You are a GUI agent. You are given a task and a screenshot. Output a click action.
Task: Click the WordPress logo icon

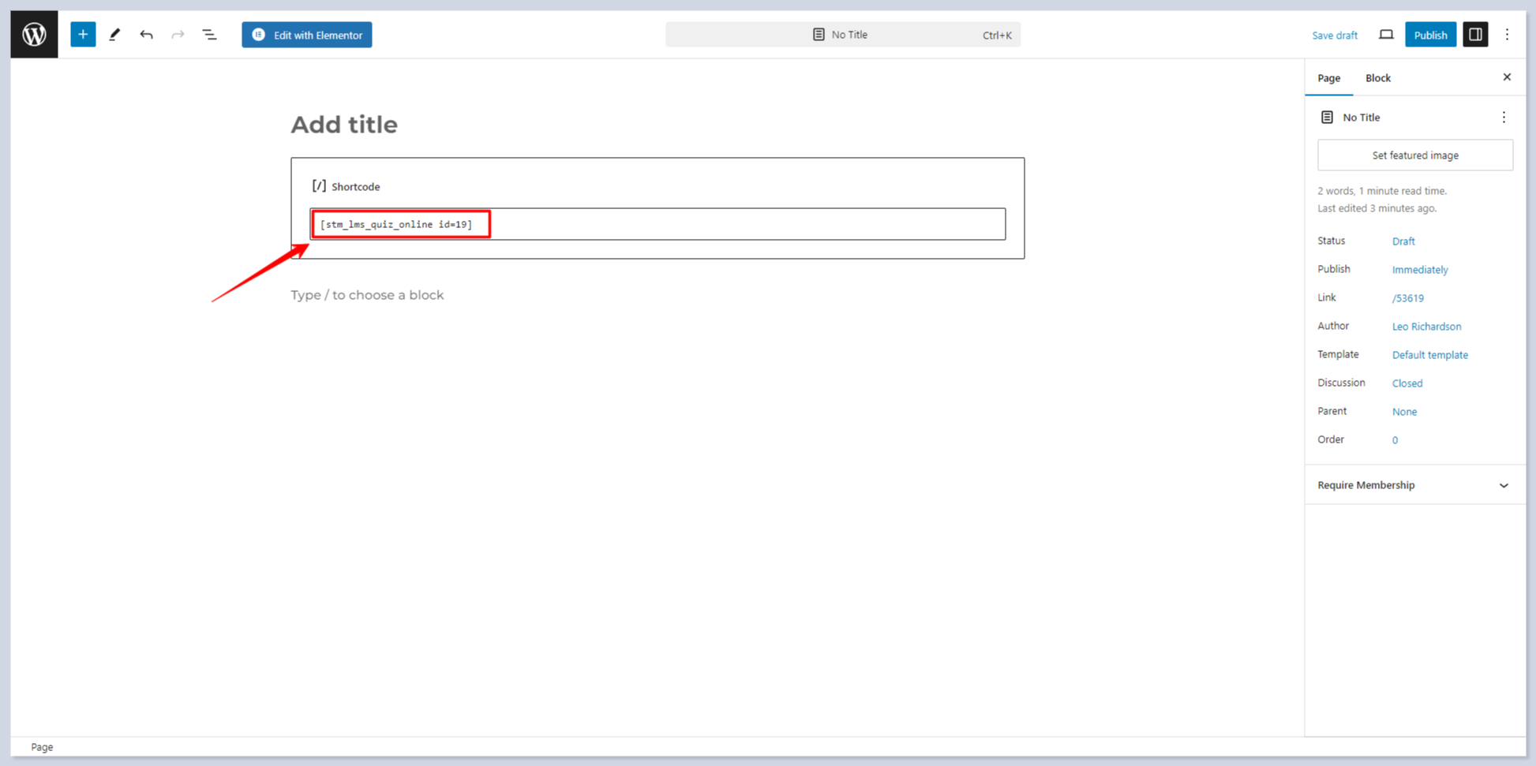coord(34,35)
